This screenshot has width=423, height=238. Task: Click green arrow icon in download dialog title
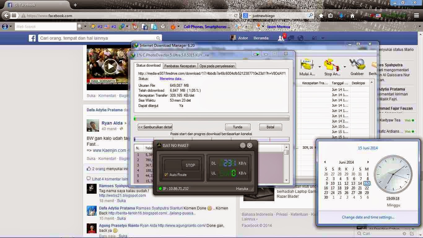(x=256, y=54)
